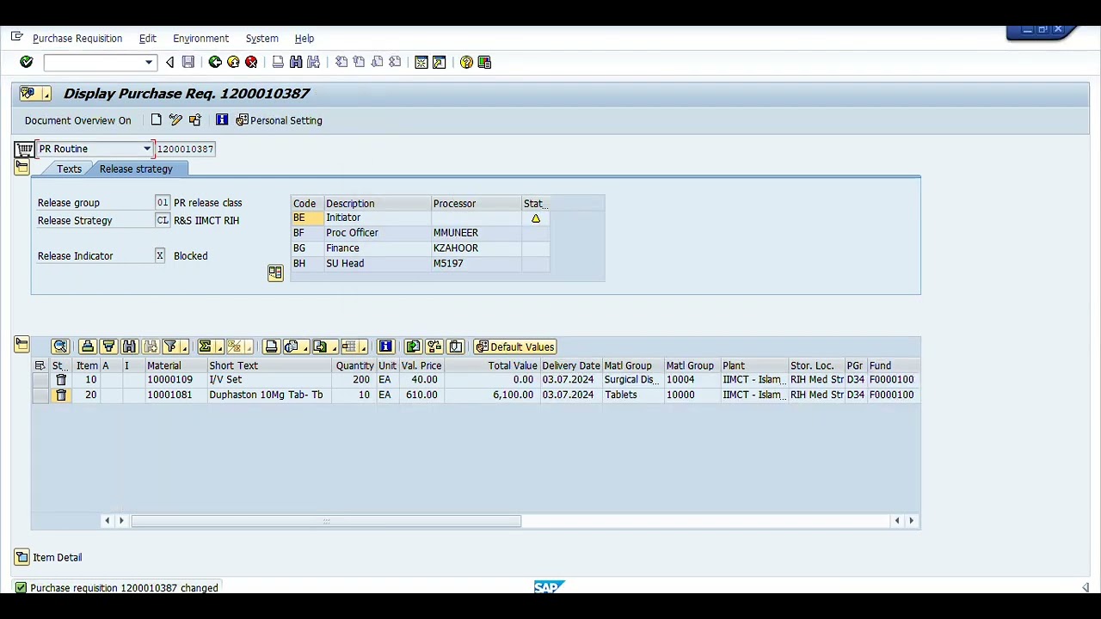This screenshot has height=619, width=1101.
Task: Click Document Overview On button
Action: point(78,120)
